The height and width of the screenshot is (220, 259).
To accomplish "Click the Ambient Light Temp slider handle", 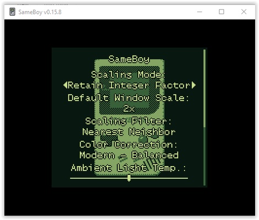I will pyautogui.click(x=129, y=178).
